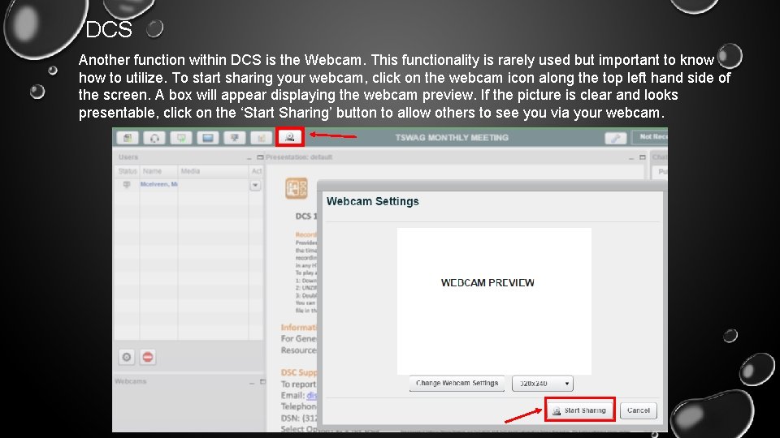Click the Webcams panel title
780x438 pixels.
pos(130,381)
